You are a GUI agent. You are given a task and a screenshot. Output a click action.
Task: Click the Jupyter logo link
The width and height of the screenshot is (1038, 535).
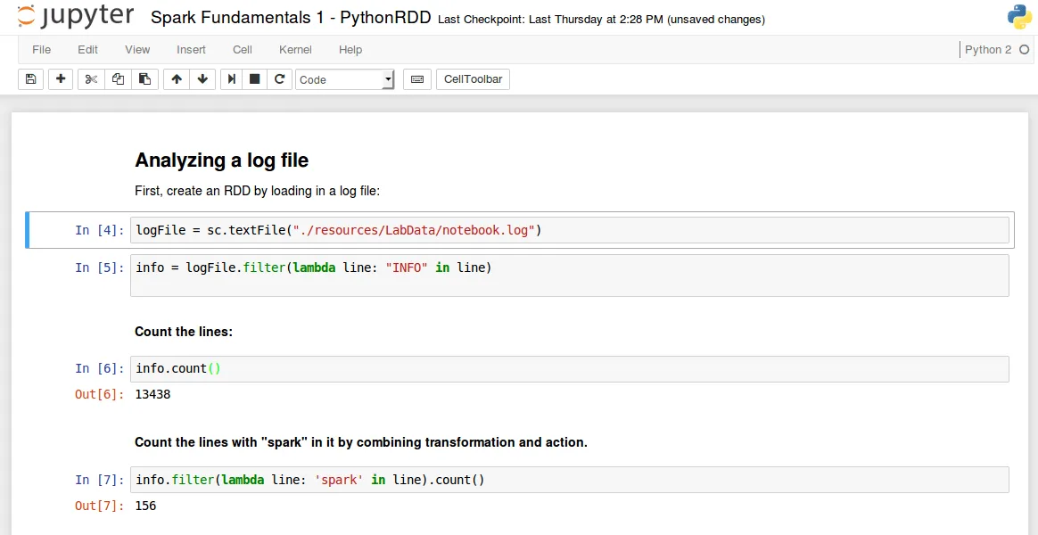[x=75, y=17]
